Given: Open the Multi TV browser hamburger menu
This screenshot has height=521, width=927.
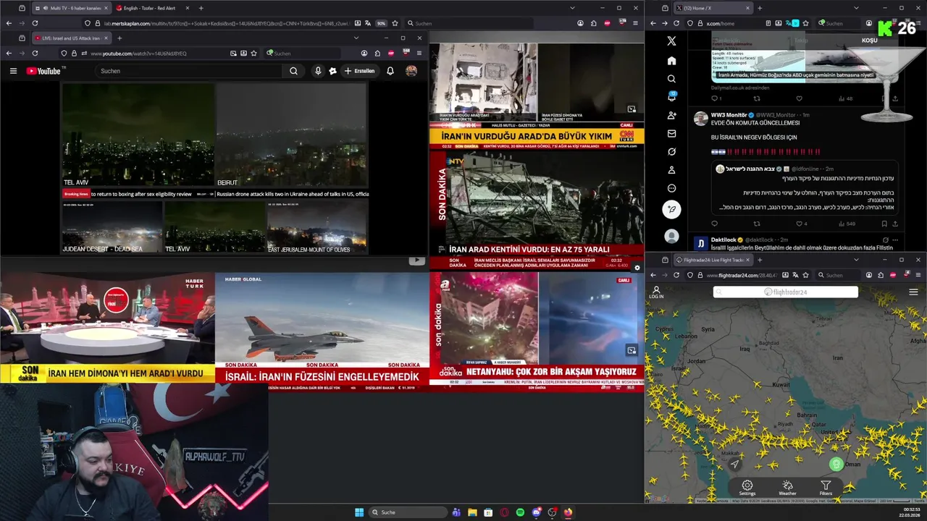Looking at the screenshot, I should tap(637, 23).
